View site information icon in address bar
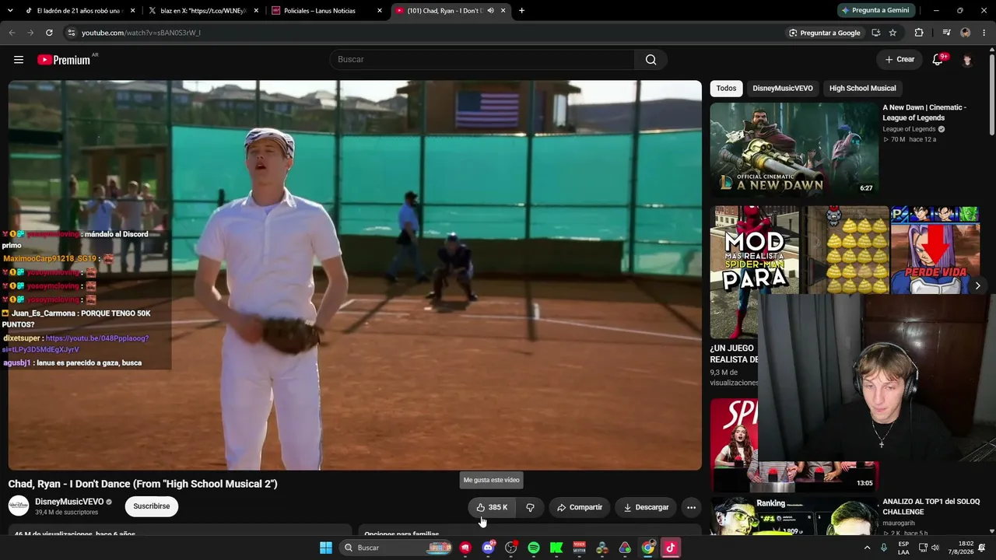The image size is (996, 560). (71, 33)
